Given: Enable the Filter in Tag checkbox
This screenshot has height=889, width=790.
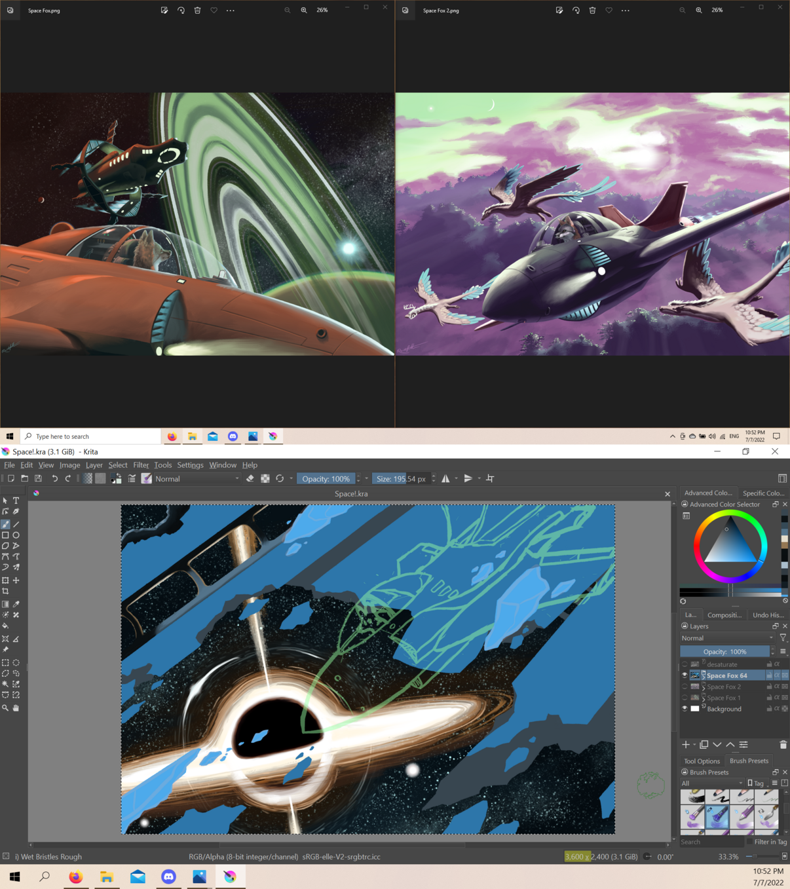Looking at the screenshot, I should point(750,842).
